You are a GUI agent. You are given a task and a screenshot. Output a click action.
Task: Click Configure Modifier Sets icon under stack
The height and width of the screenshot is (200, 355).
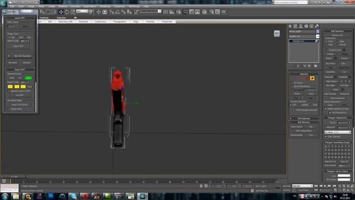(x=316, y=66)
